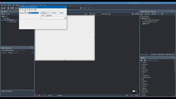Viewport: 176px width, 99px height.
Task: Open the View menu
Action: click(13, 5)
